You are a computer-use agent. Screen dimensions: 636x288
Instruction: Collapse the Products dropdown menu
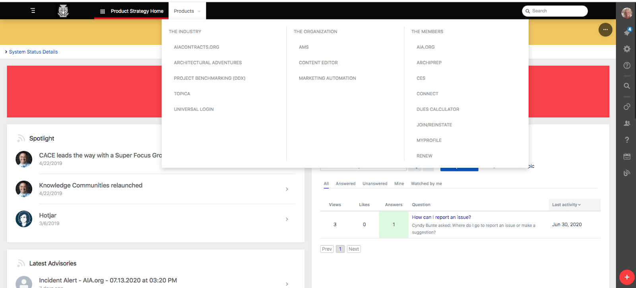(x=187, y=11)
